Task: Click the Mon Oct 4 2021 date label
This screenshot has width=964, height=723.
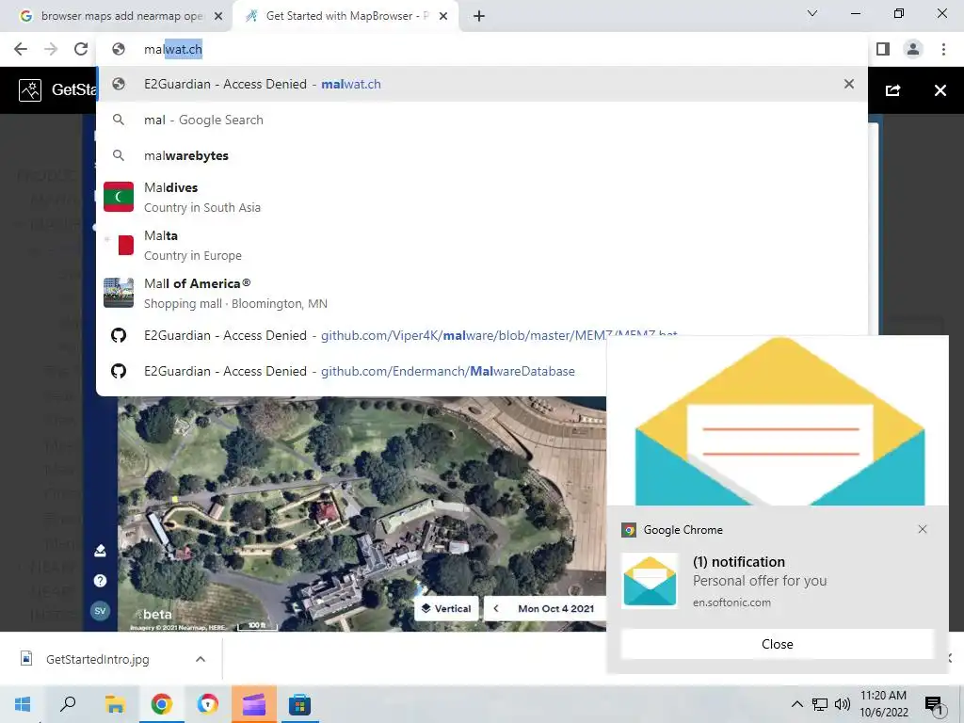Action: pyautogui.click(x=555, y=609)
